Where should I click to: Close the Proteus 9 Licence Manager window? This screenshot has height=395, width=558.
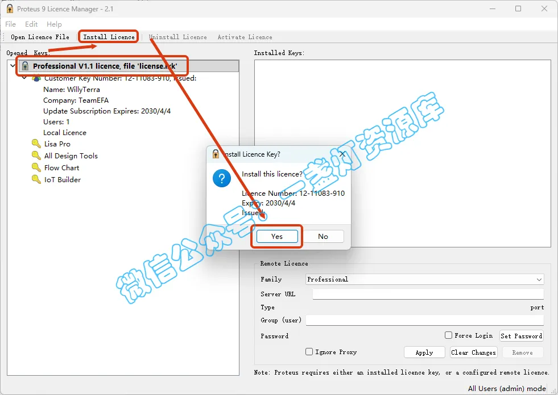(x=544, y=9)
